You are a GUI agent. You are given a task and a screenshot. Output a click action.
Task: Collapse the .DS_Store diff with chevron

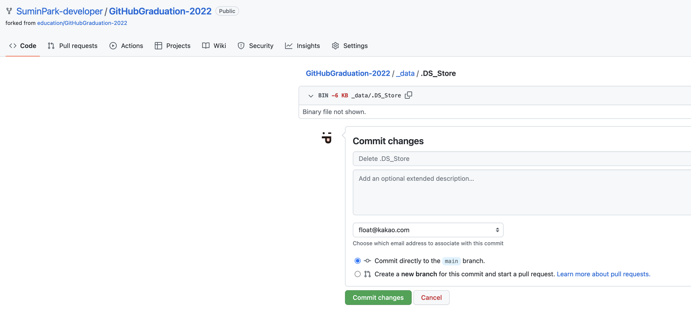(x=311, y=95)
